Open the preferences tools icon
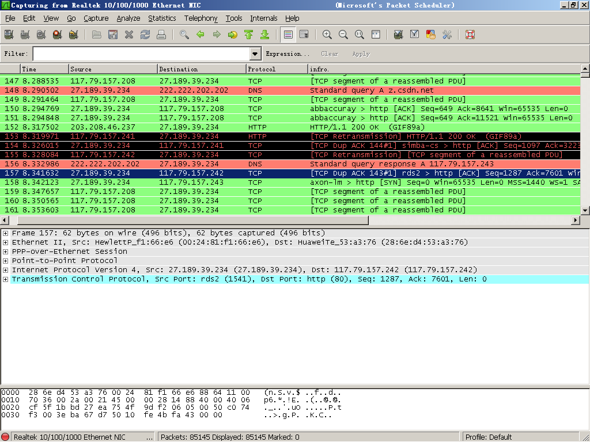Image resolution: width=590 pixels, height=442 pixels. click(447, 35)
